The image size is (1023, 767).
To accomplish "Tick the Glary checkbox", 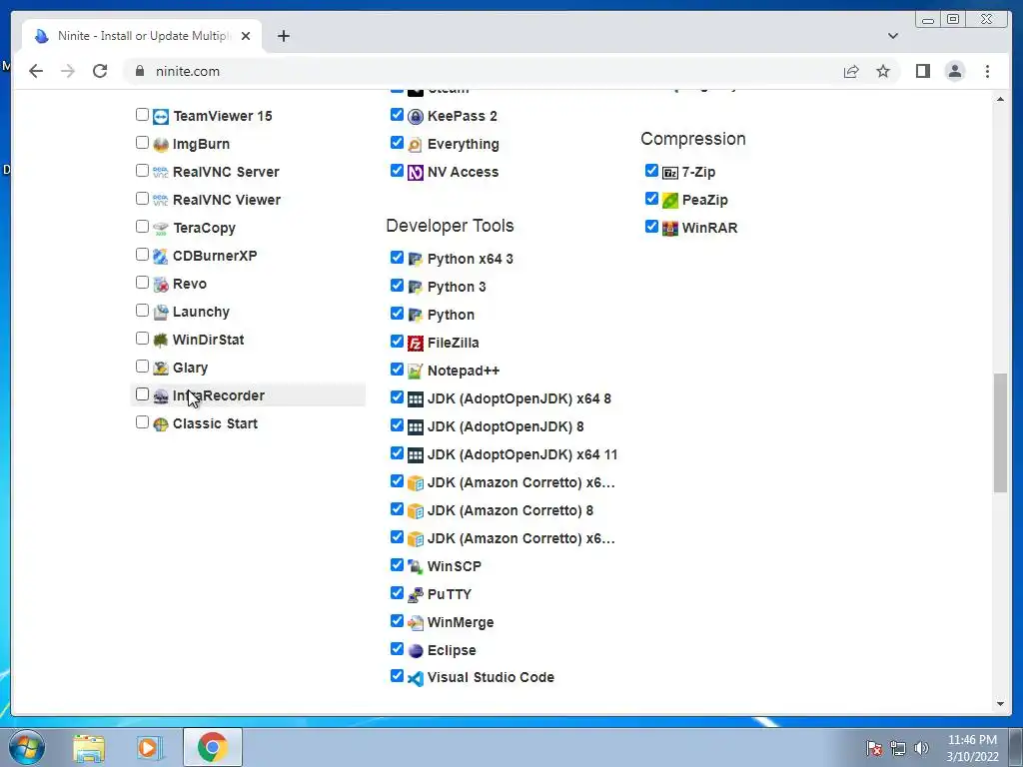I will [x=142, y=367].
